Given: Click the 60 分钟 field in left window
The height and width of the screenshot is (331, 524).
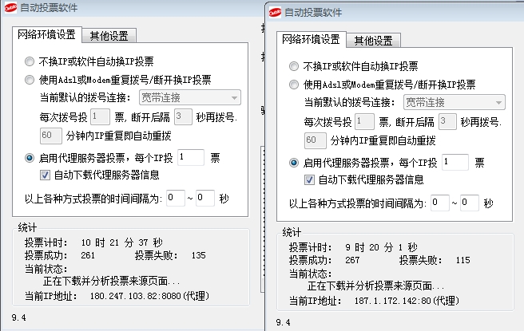Looking at the screenshot, I should pos(51,136).
